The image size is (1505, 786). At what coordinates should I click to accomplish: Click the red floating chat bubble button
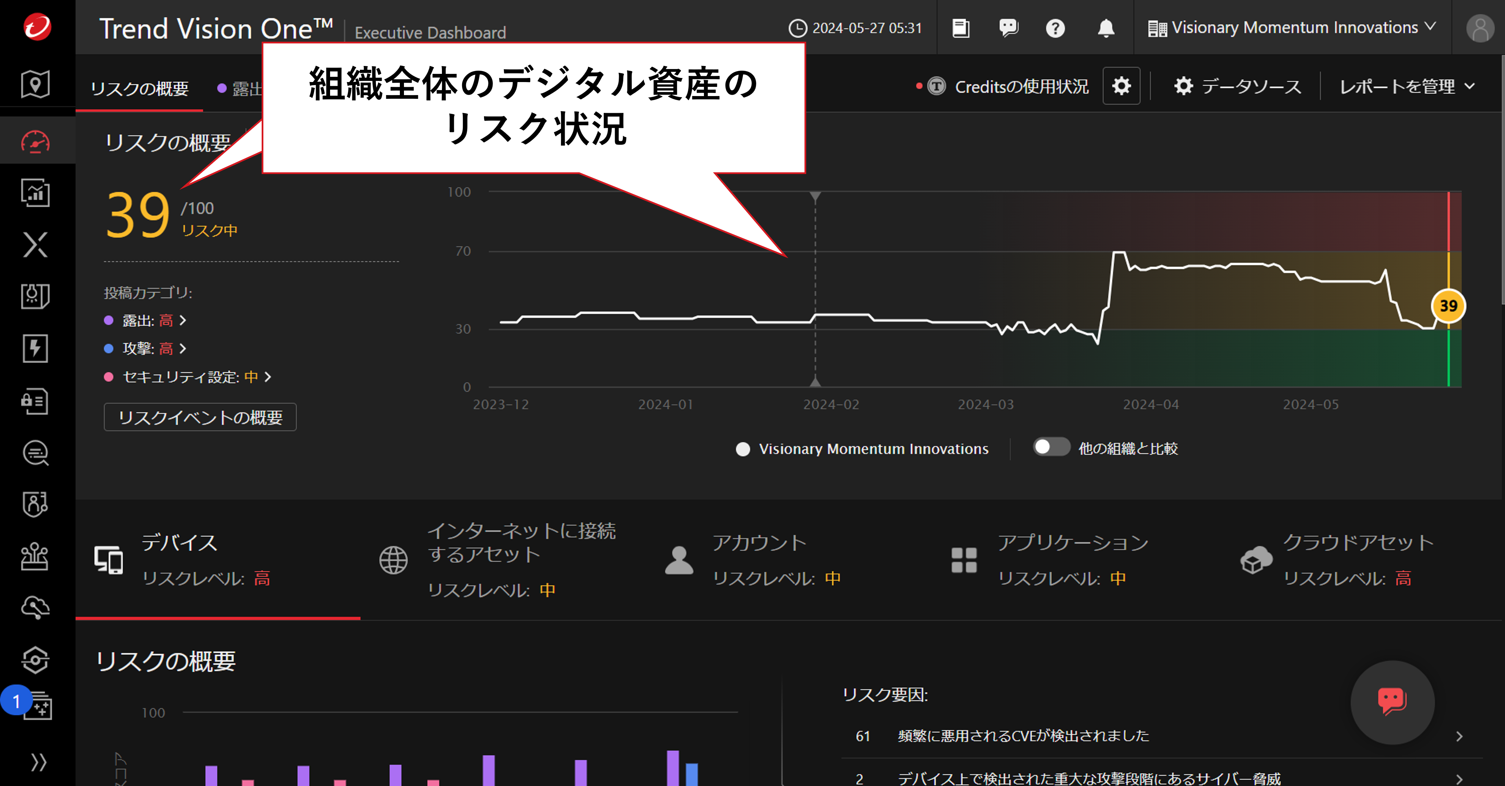[x=1392, y=701]
